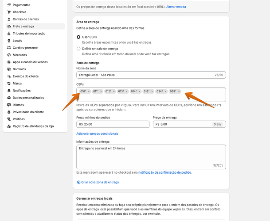The height and width of the screenshot is (221, 270).
Task: Click Adicionar preços condicionais link
Action: click(97, 133)
